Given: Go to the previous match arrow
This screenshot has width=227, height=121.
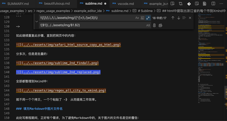Looking at the screenshot, I should coord(173,18).
